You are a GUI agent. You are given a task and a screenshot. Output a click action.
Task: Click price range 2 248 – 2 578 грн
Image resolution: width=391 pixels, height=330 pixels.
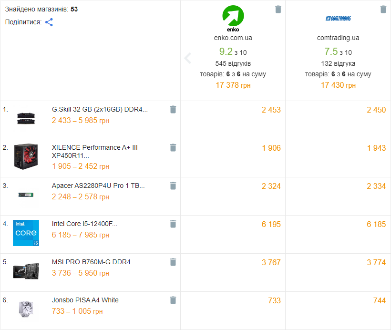click(x=80, y=197)
